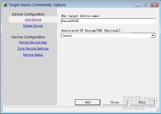Open Core Service Settings link
This screenshot has height=114, width=161.
point(33,48)
